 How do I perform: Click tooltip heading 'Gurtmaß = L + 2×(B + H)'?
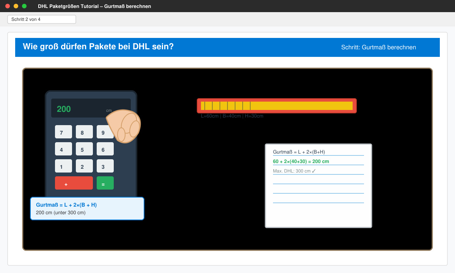click(66, 205)
